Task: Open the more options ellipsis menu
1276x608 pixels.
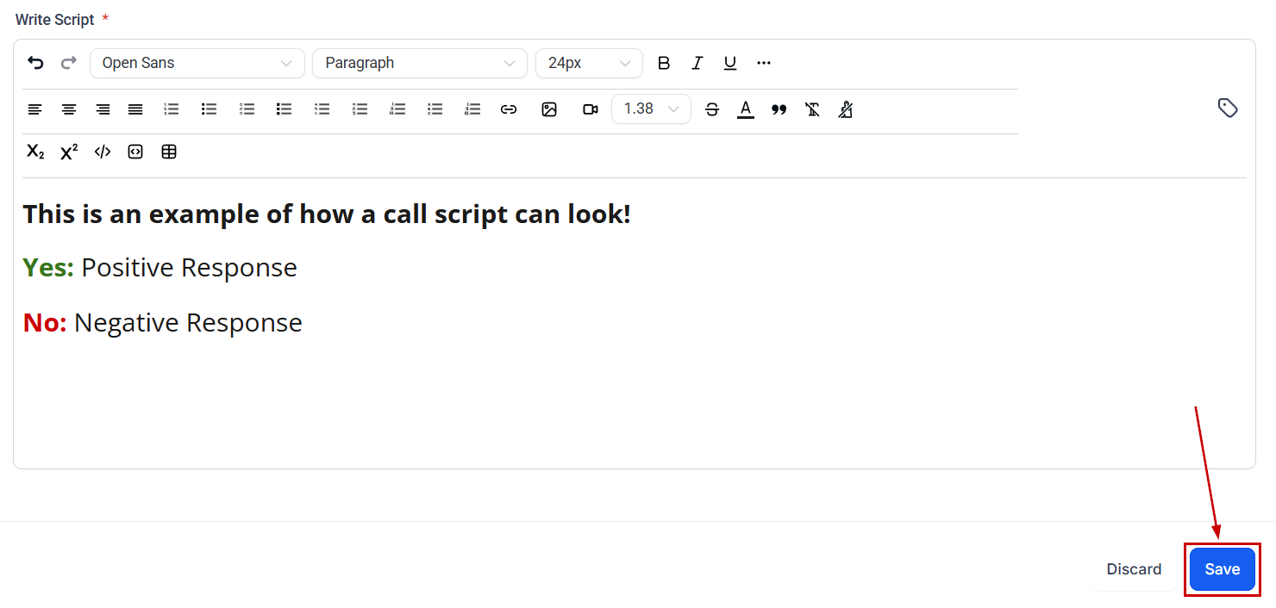Action: pyautogui.click(x=764, y=63)
